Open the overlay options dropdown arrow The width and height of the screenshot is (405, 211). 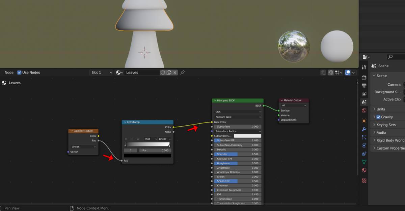[x=353, y=72]
